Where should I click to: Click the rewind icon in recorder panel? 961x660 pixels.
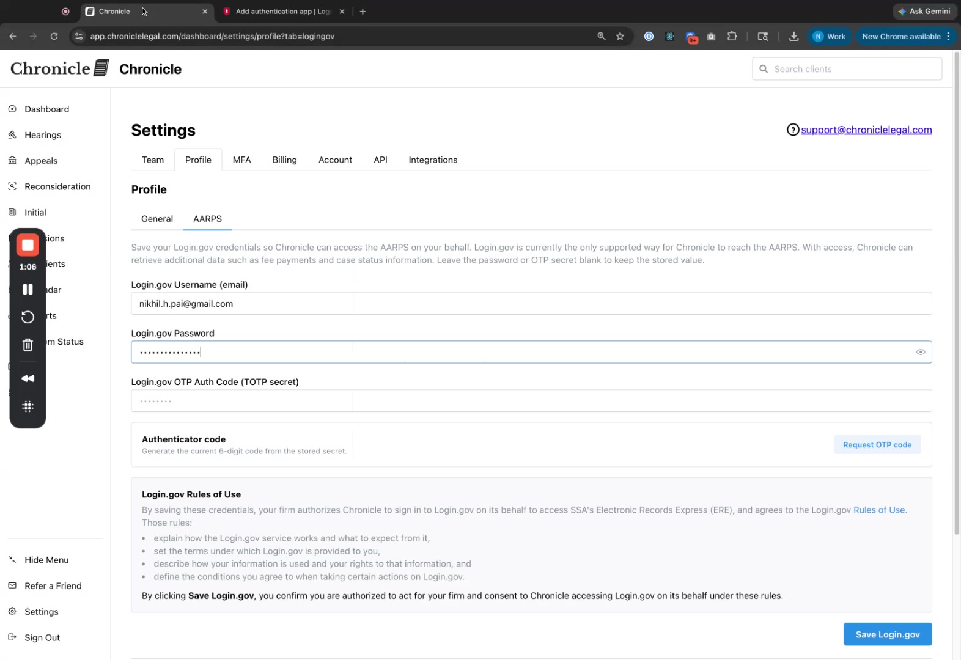tap(28, 378)
